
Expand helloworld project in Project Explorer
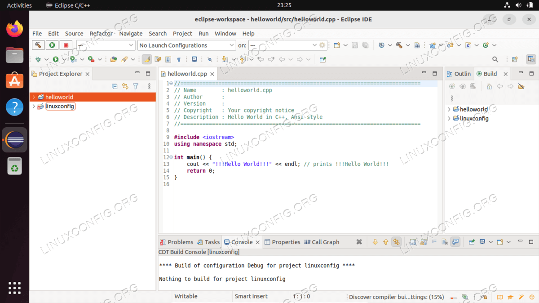point(33,97)
